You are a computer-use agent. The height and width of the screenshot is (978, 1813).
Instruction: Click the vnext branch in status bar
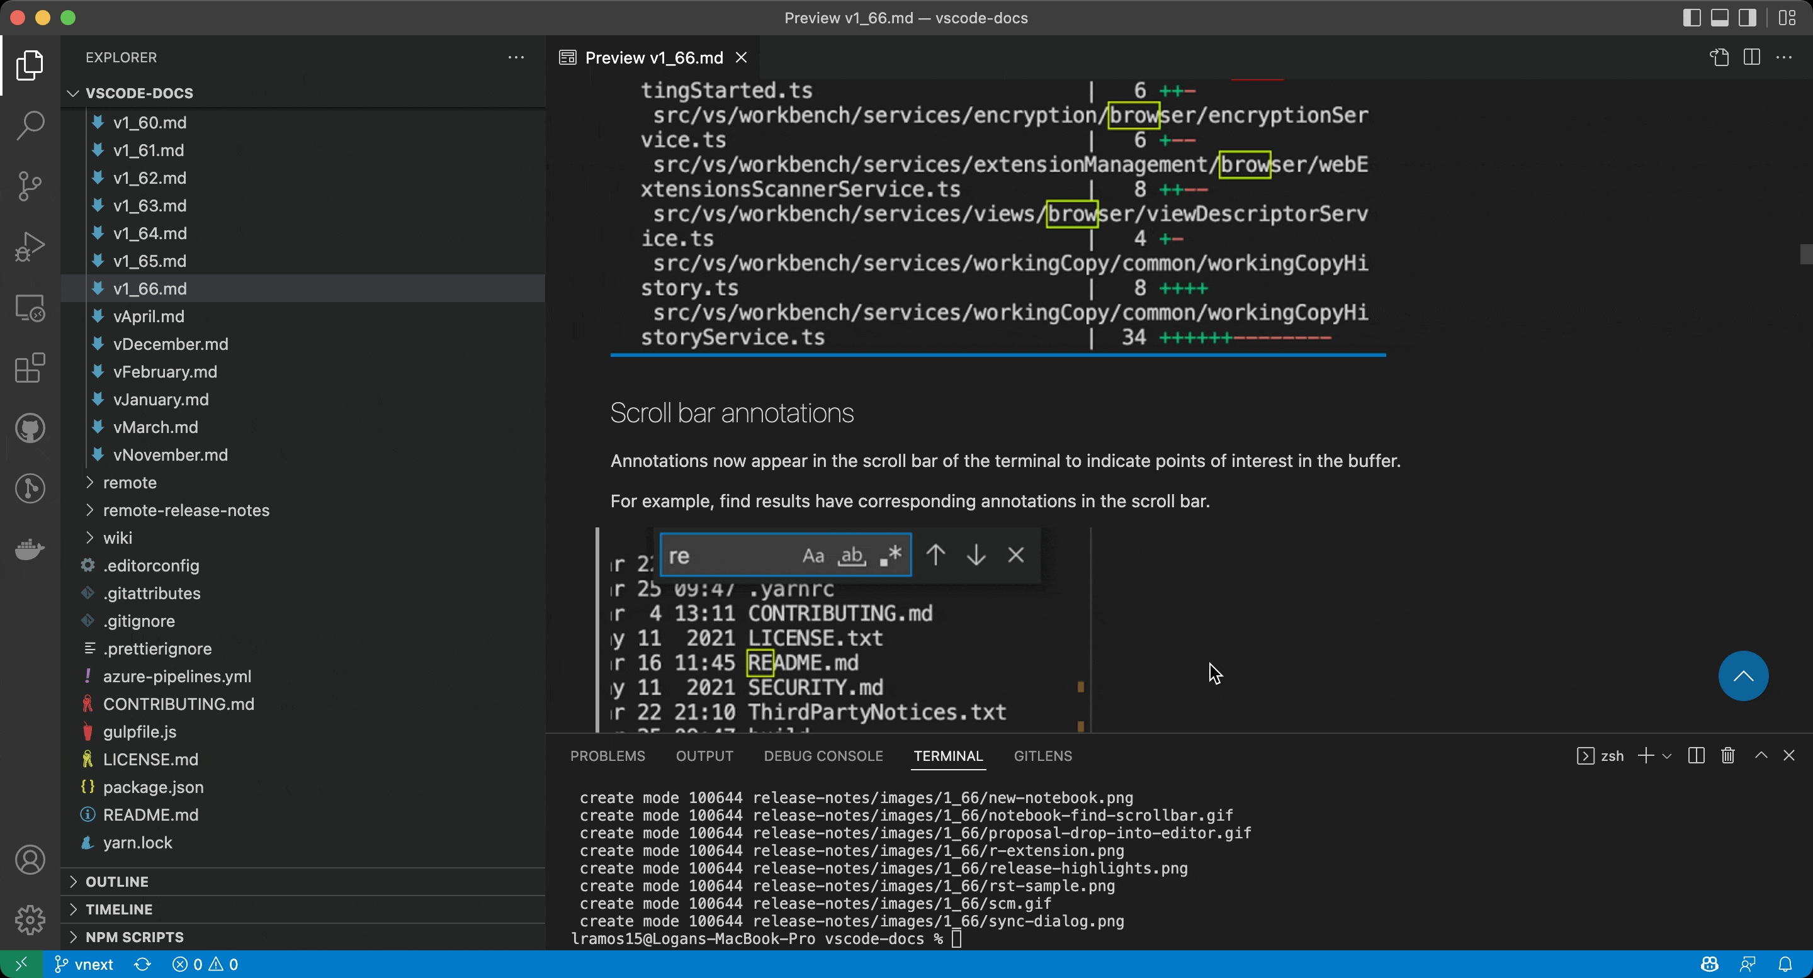click(x=82, y=964)
